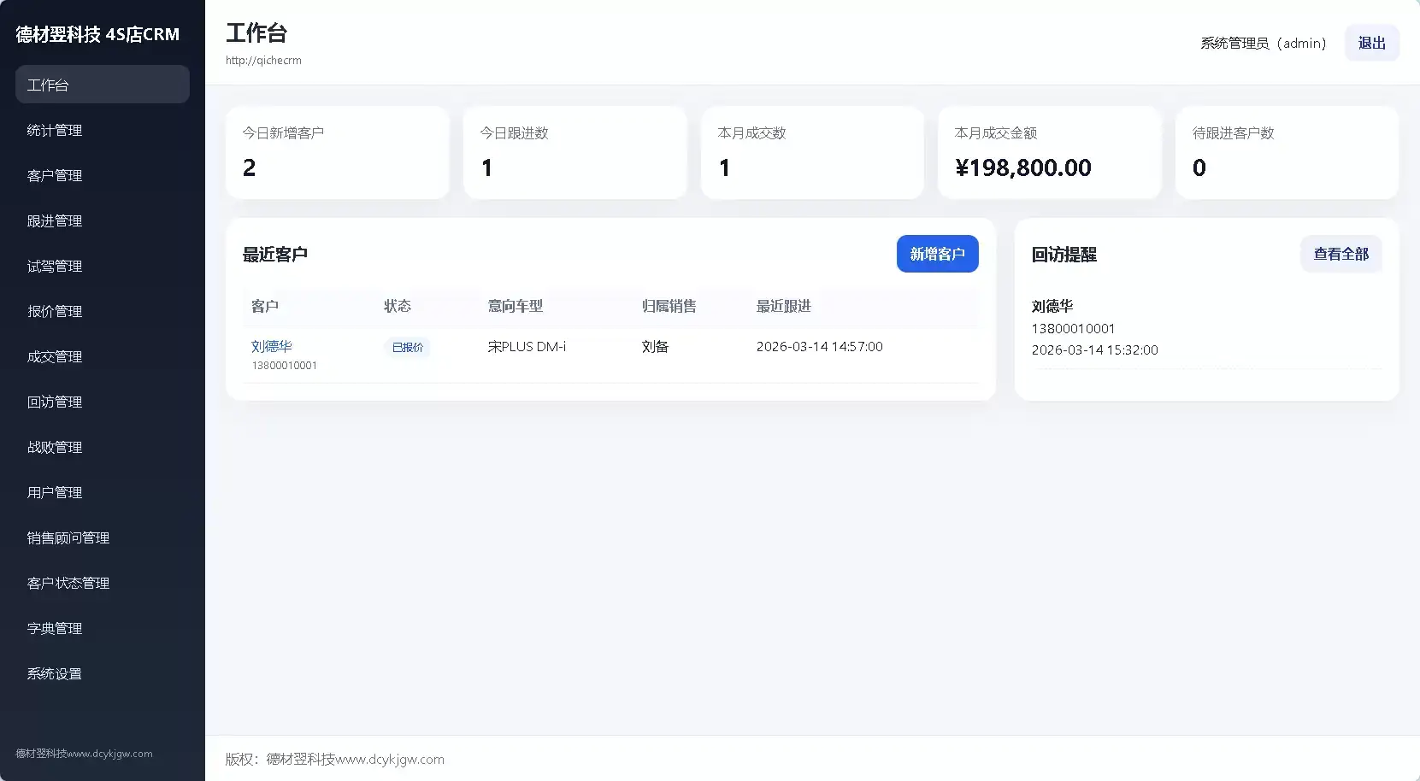This screenshot has height=781, width=1420.
Task: Go to 用户管理
Action: 55,492
